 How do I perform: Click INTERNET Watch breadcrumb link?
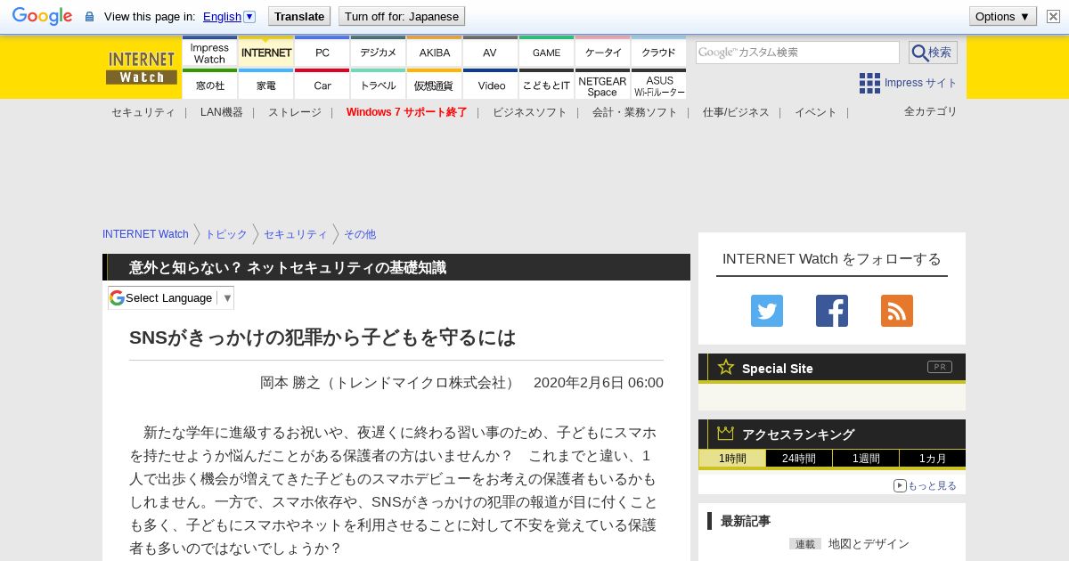click(145, 234)
